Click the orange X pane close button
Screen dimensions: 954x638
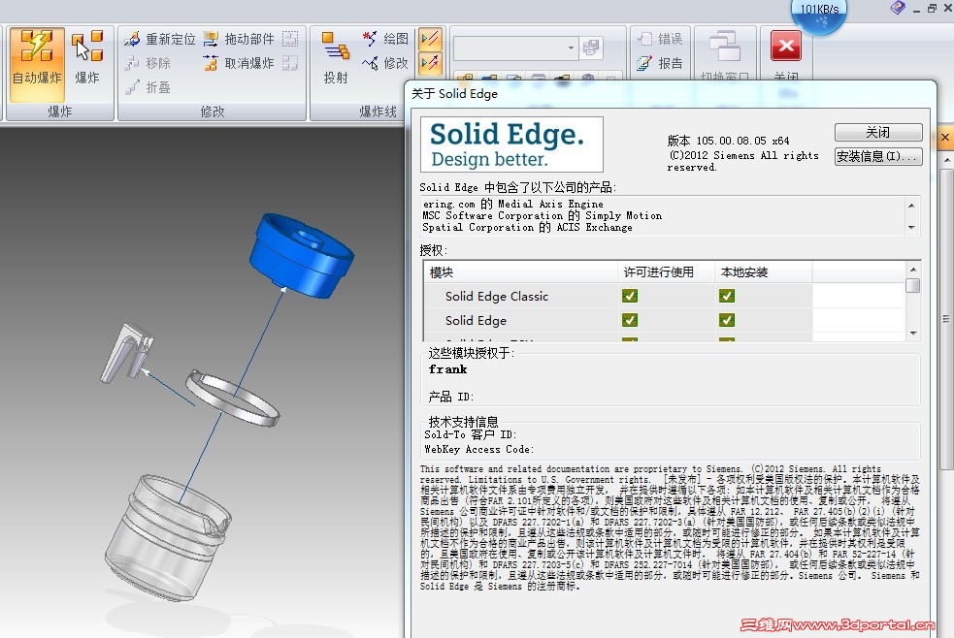[x=945, y=138]
